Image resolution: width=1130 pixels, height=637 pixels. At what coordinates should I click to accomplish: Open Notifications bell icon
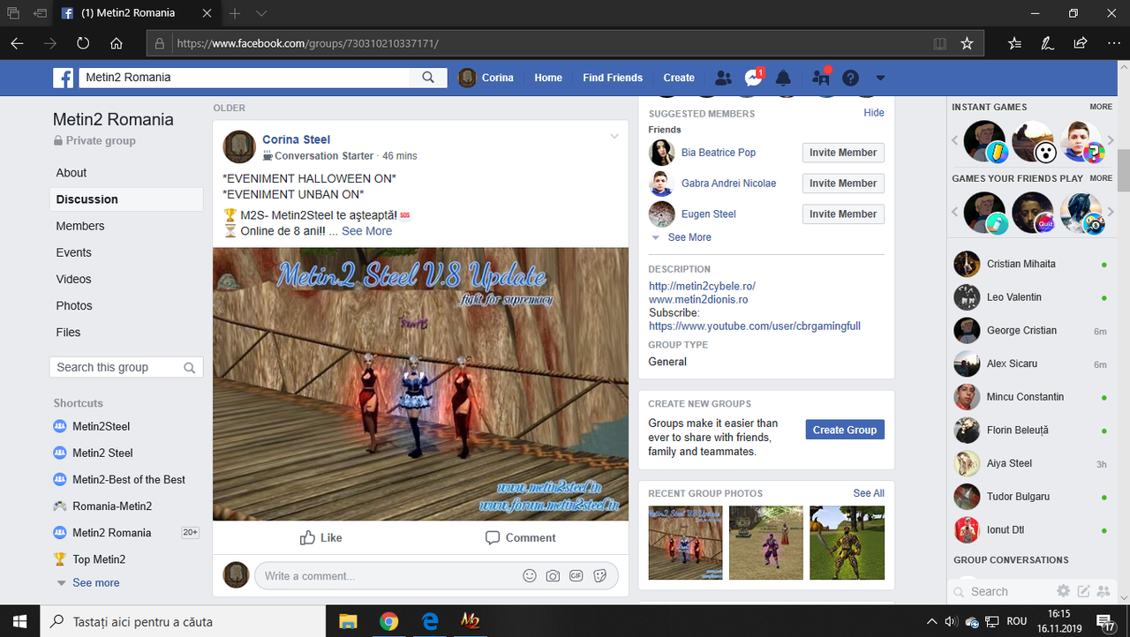click(783, 78)
